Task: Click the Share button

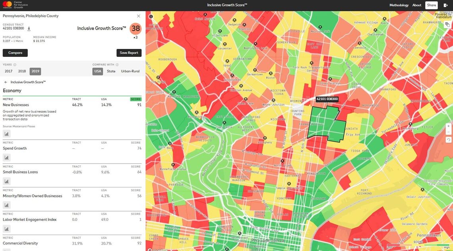Action: tap(431, 5)
